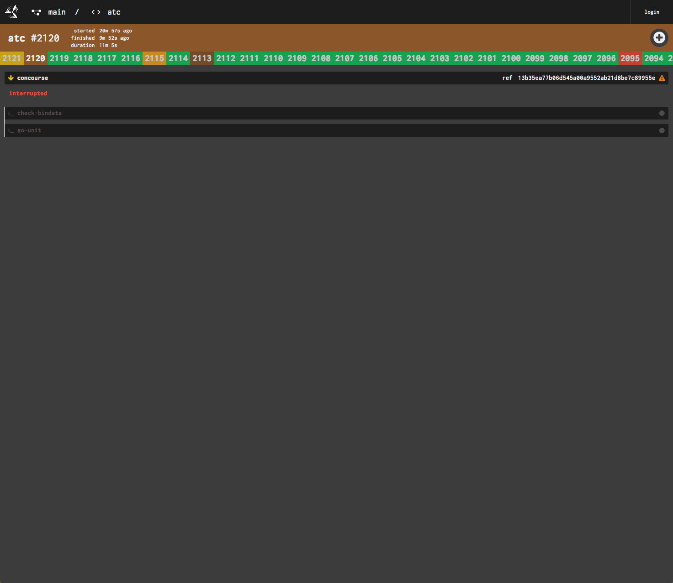Image resolution: width=673 pixels, height=583 pixels.
Task: Open the atc job breadcrumb
Action: (114, 12)
